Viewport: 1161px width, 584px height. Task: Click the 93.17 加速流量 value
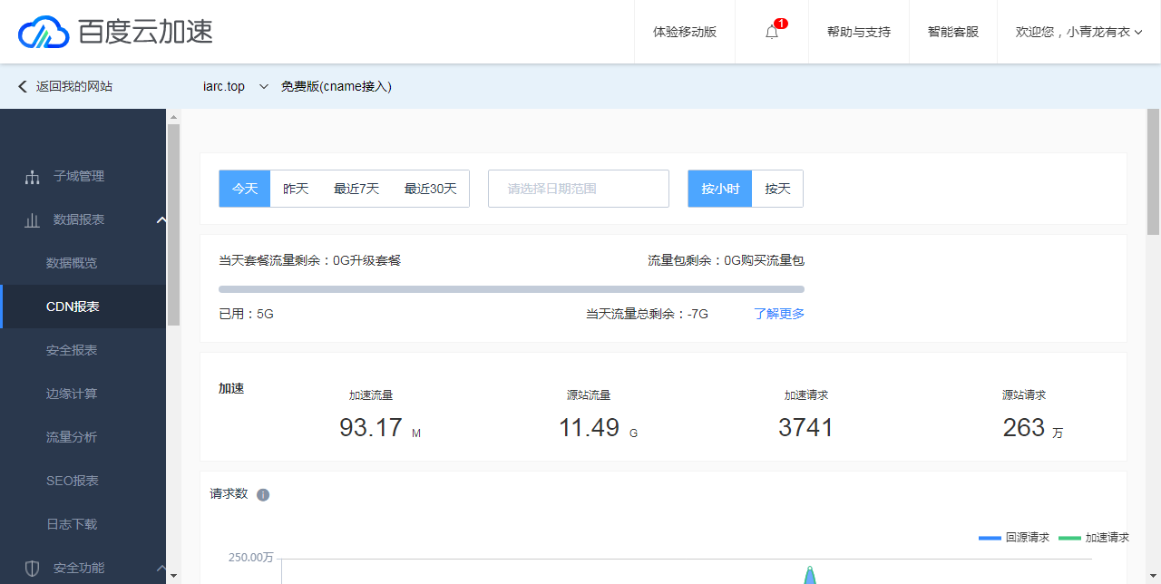click(x=371, y=427)
